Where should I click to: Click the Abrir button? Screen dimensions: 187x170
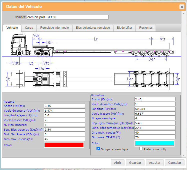(117, 163)
